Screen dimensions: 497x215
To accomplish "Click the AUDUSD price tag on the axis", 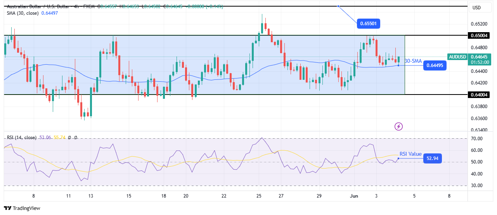I will click(457, 57).
